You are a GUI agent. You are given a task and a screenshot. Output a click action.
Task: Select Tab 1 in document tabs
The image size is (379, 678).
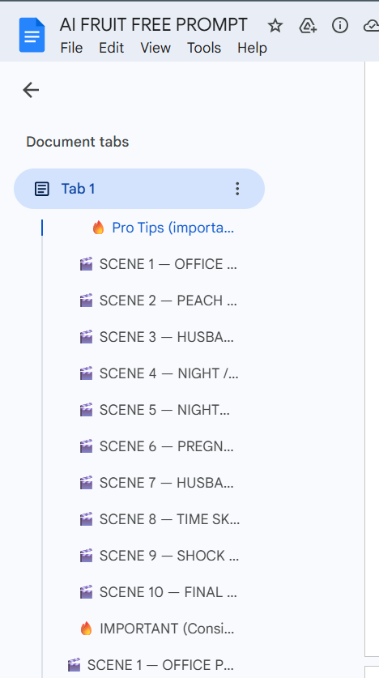[139, 189]
